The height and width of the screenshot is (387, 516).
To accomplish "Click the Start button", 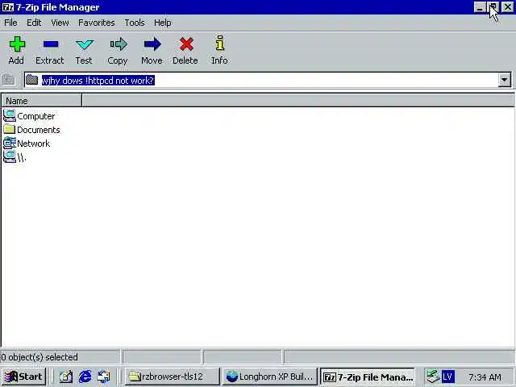I will point(23,377).
